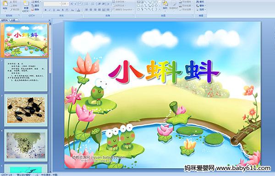Select the slide 2 text thumbnail
The height and width of the screenshot is (176, 275).
point(26,75)
